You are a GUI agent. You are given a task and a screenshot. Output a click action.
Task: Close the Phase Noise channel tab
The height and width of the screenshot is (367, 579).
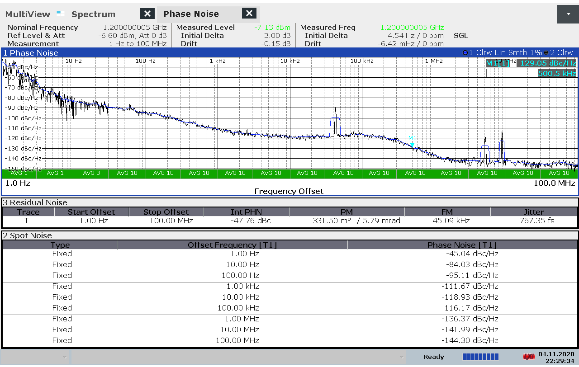click(249, 14)
